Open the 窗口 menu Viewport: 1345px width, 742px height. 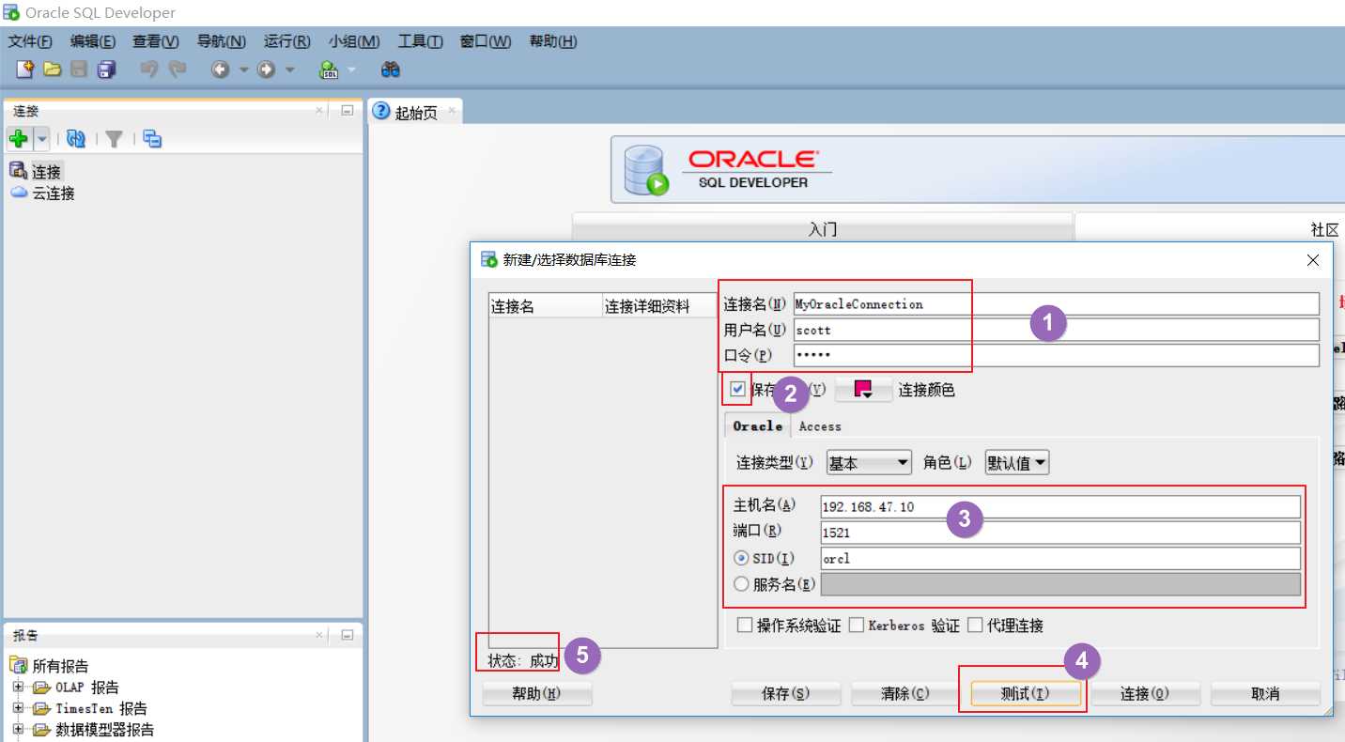pyautogui.click(x=486, y=41)
